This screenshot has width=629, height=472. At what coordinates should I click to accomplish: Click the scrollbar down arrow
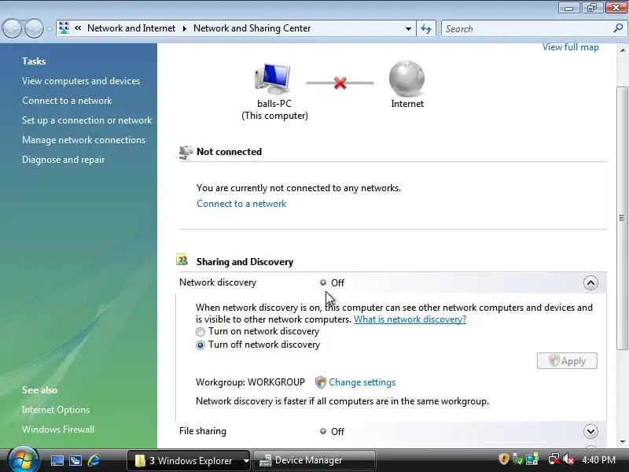coord(622,442)
